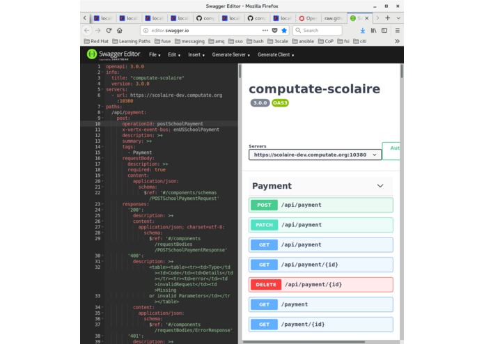
Task: Click the browser forward arrow
Action: click(98, 30)
